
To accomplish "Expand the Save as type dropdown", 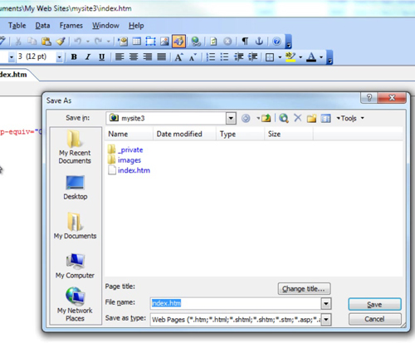I will (x=326, y=320).
